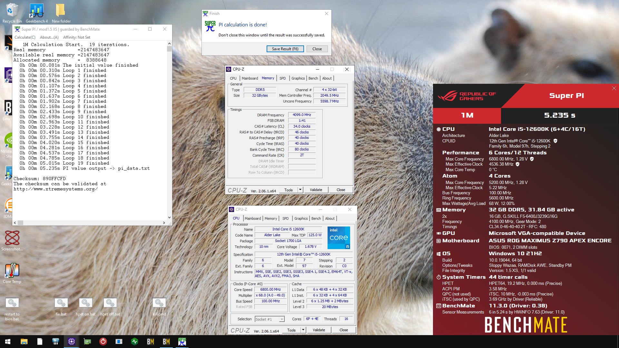Open the Calculate(C) menu in Super PI
The image size is (619, 348).
point(25,37)
